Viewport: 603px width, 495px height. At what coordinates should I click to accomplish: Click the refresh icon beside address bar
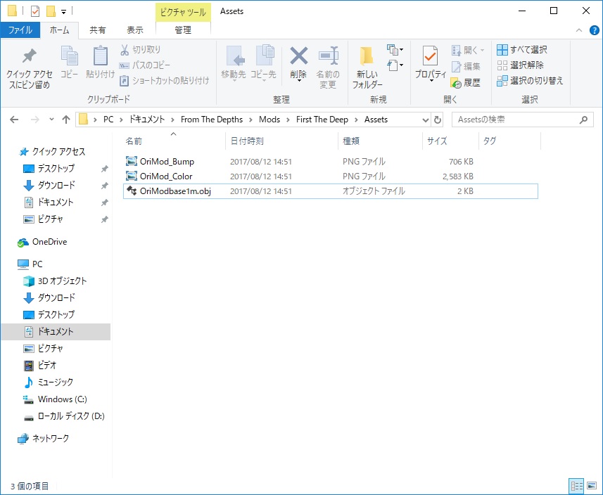tap(438, 120)
